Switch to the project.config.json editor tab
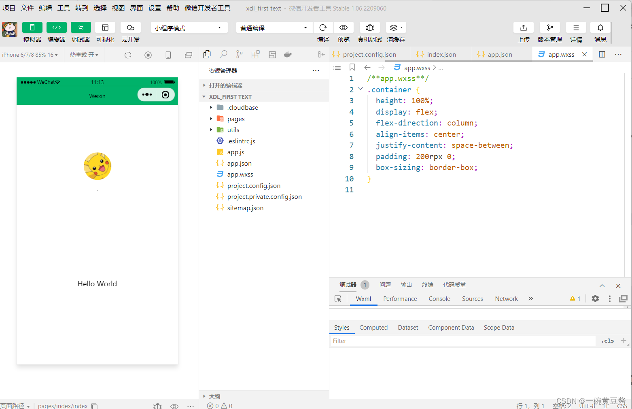 tap(369, 54)
